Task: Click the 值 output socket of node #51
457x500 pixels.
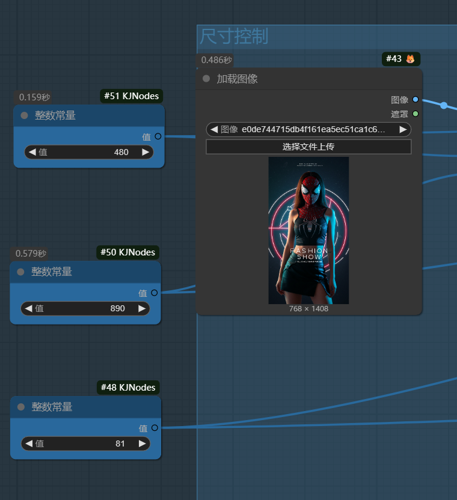Action: (158, 136)
